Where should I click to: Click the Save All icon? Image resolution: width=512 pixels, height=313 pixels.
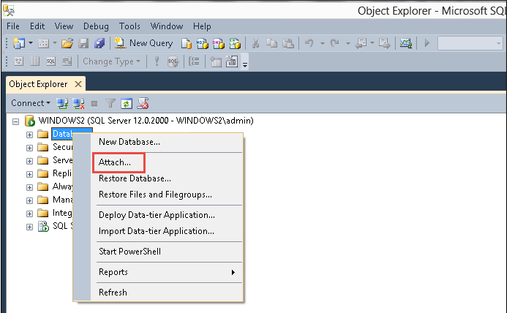coord(99,43)
